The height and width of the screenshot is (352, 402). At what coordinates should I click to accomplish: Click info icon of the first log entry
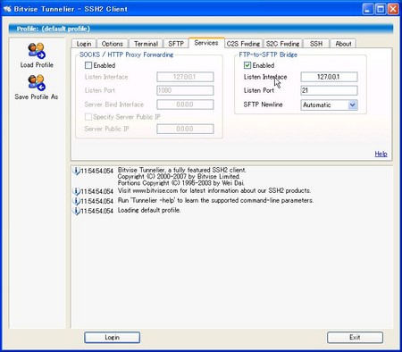(x=76, y=171)
